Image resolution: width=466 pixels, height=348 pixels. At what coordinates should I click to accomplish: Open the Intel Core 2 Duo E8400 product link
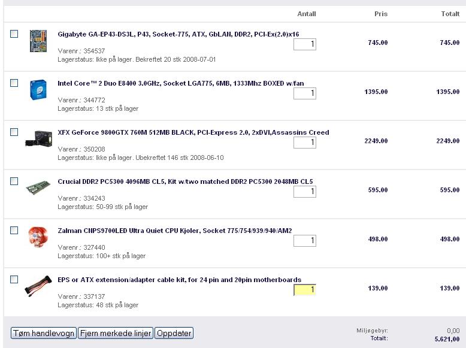(181, 83)
